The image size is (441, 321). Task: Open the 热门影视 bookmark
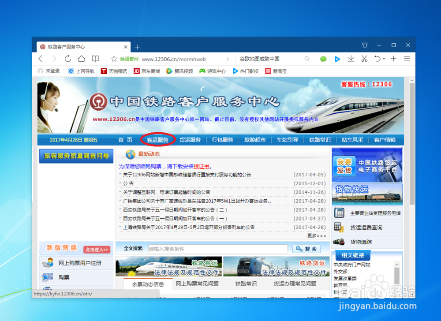(x=245, y=71)
